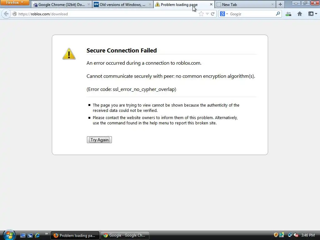
Task: Open a new tab with plus button
Action: [x=280, y=4]
